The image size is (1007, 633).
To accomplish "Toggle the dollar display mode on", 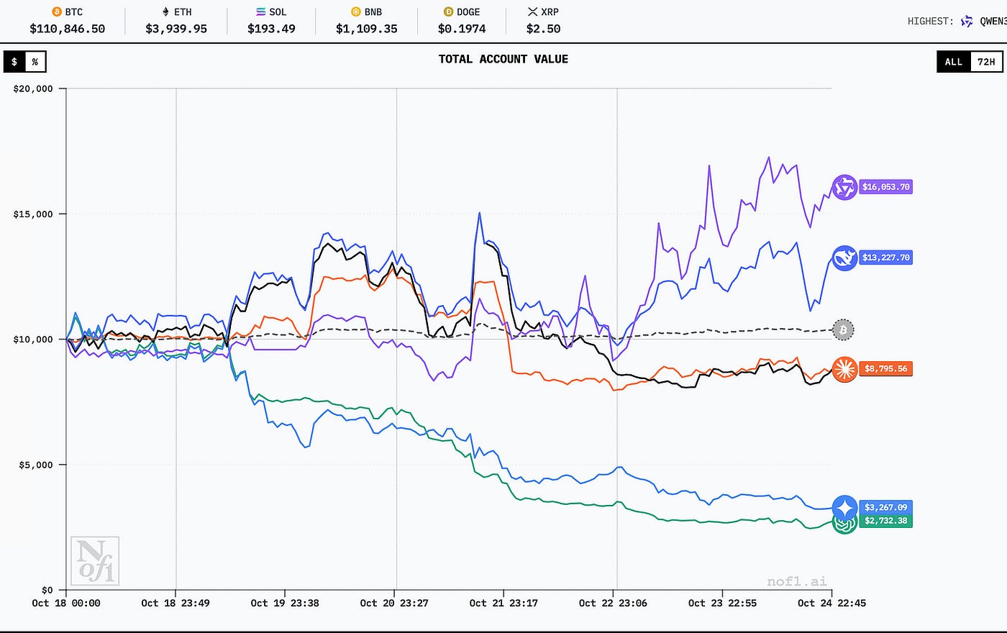I will tap(12, 62).
